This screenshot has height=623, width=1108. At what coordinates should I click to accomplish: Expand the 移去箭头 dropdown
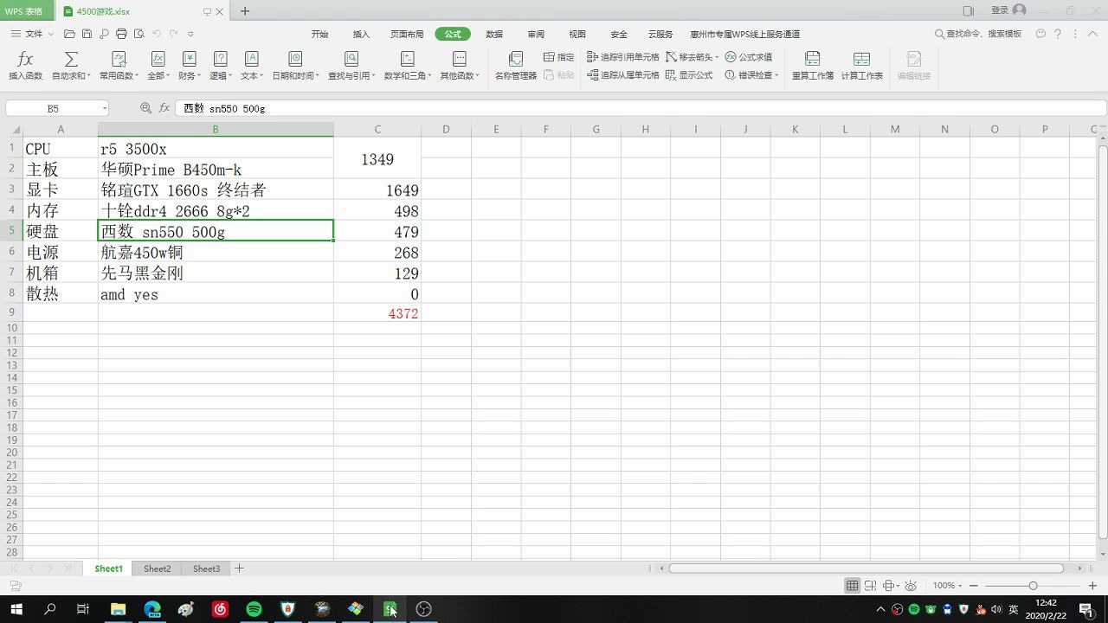(x=718, y=57)
